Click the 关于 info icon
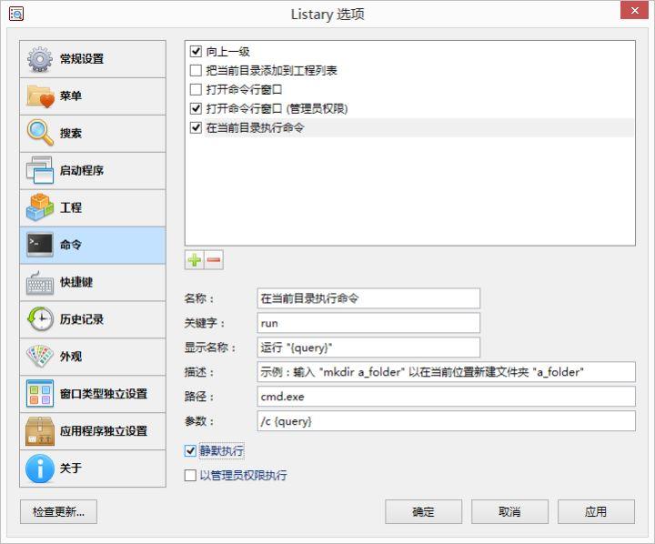Viewport: 655px width, 544px height. (x=40, y=468)
